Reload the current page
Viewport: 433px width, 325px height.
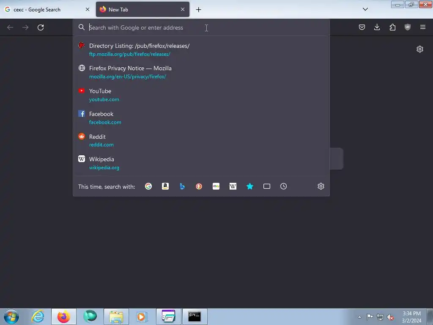[x=41, y=28]
